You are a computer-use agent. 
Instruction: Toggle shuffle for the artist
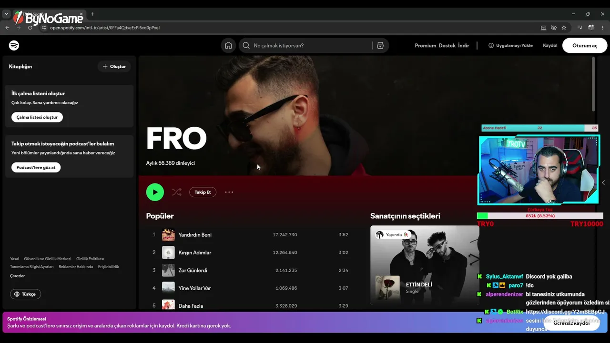pos(176,192)
